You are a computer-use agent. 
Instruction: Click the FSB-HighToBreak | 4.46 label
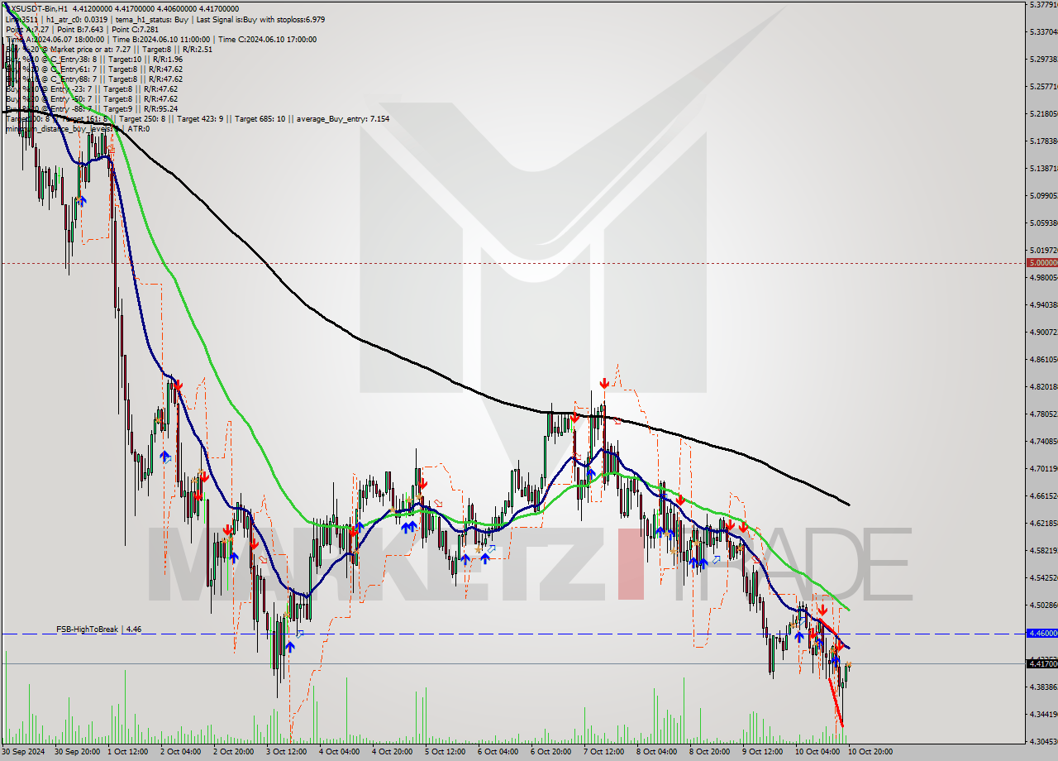(x=99, y=629)
